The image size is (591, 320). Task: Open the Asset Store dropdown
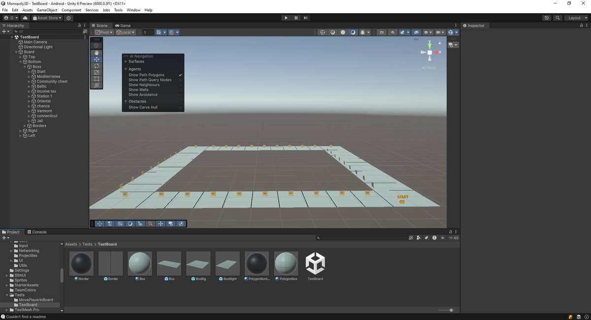(47, 18)
